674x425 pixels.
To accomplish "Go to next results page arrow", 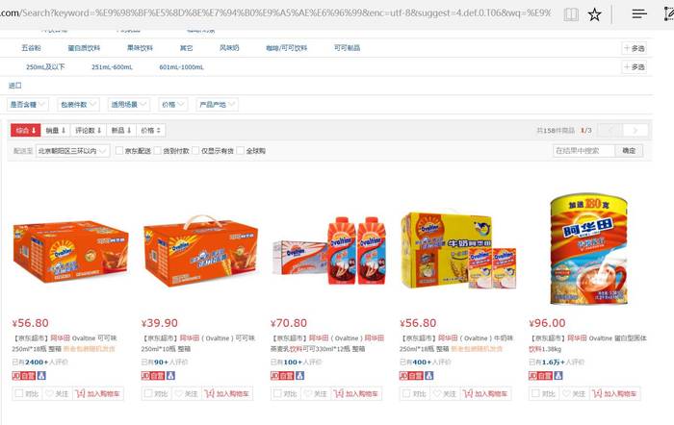I will [x=635, y=130].
